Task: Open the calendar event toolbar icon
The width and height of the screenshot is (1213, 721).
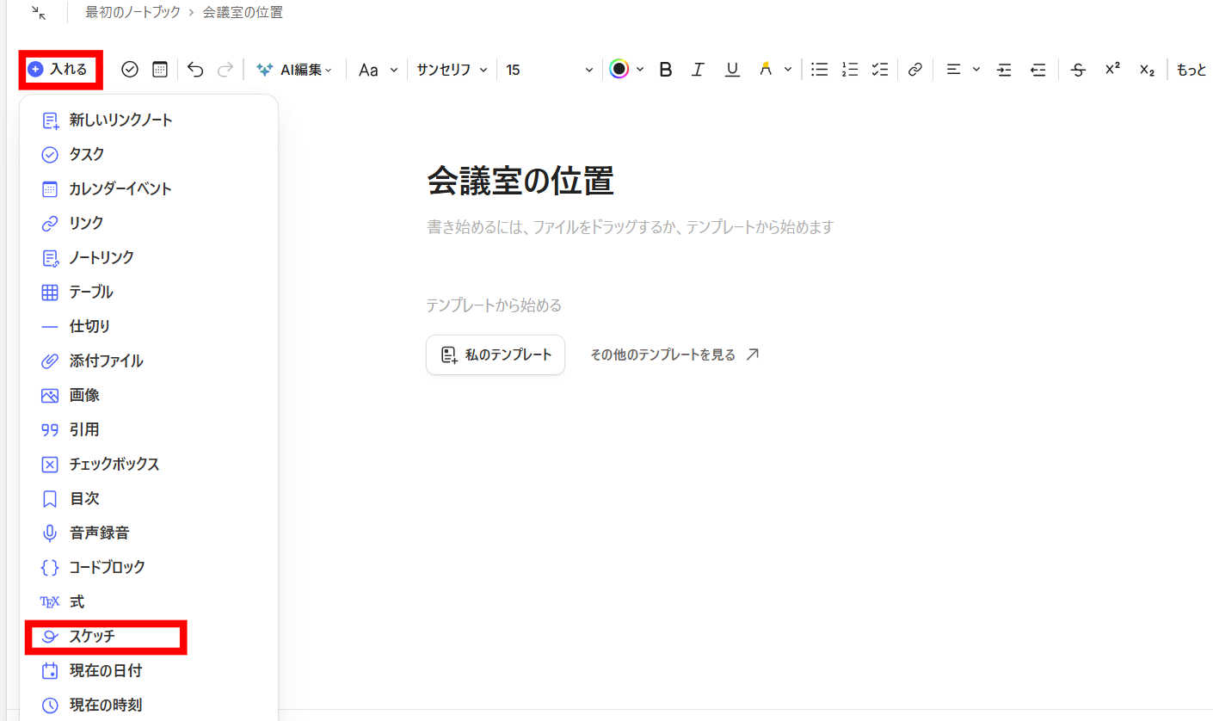Action: pos(159,69)
